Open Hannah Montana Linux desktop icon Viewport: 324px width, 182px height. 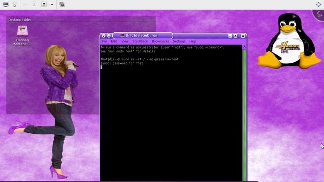pyautogui.click(x=22, y=35)
